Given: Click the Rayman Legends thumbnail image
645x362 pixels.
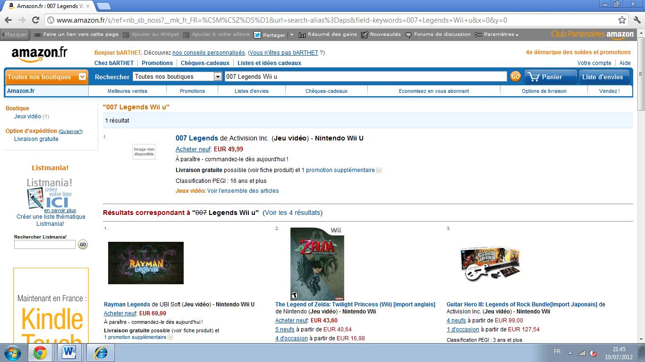Looking at the screenshot, I should pyautogui.click(x=146, y=263).
